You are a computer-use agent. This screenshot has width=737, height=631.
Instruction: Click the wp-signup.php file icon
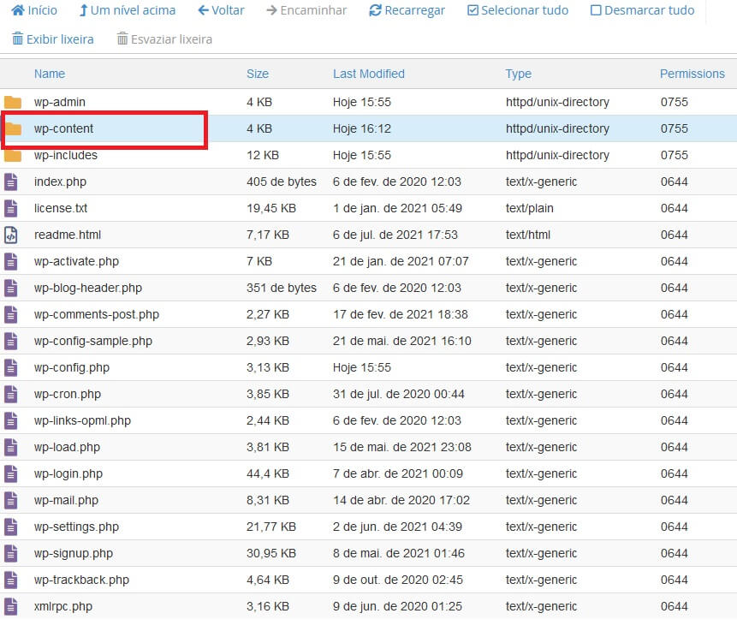coord(11,553)
